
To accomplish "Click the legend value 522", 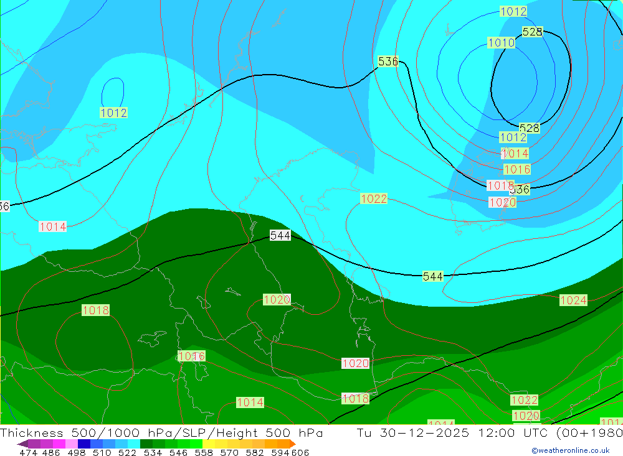I will [127, 452].
